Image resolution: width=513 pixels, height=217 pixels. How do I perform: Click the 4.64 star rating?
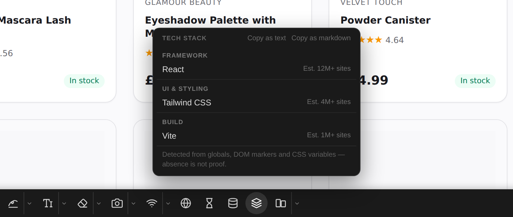(x=394, y=40)
